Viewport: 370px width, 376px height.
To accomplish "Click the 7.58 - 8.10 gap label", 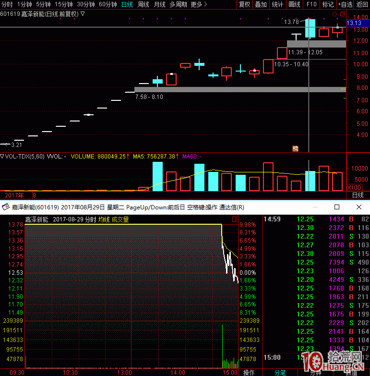I will tap(149, 97).
